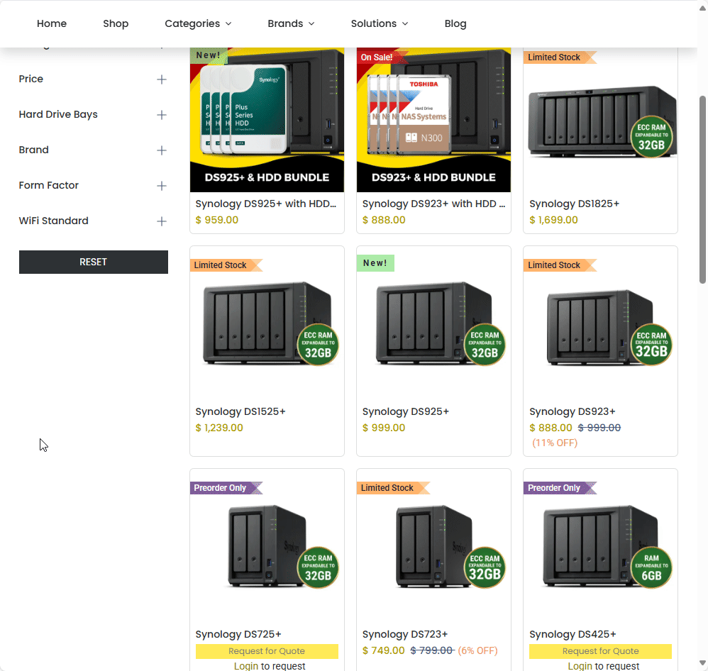View the Synology DS1525+ product image
The image size is (708, 671).
click(267, 323)
